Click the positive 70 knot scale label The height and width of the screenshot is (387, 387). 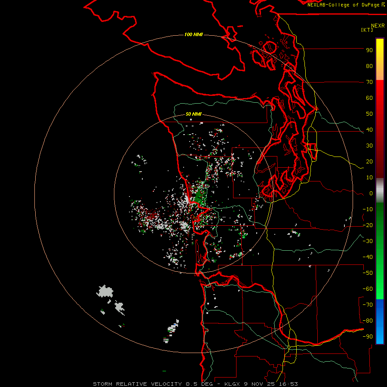pyautogui.click(x=369, y=82)
